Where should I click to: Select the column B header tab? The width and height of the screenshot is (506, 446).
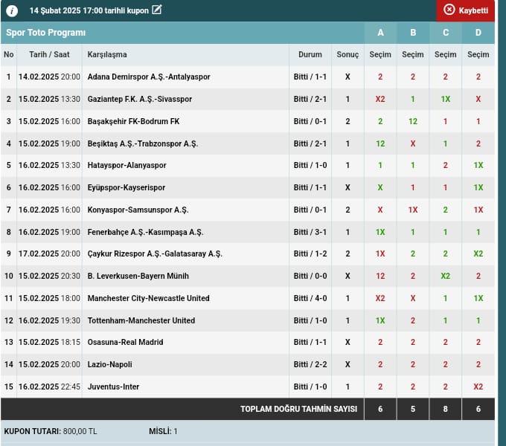[413, 33]
